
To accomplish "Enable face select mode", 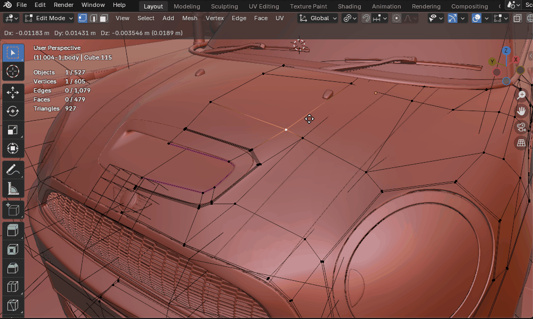I will click(104, 18).
